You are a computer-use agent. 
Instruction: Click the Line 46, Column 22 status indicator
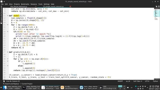pyautogui.click(x=13, y=81)
